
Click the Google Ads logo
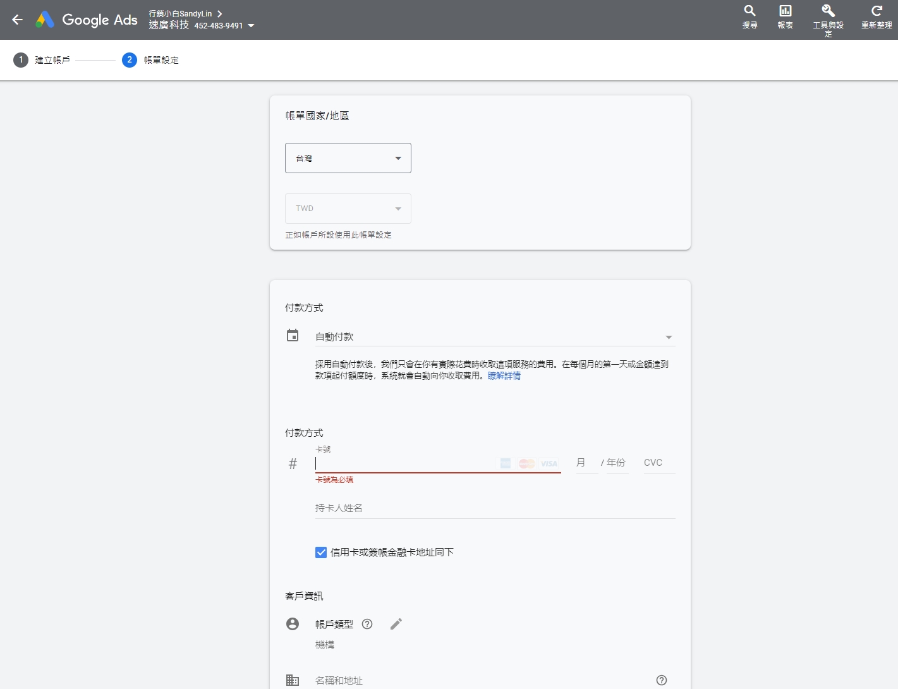point(87,20)
